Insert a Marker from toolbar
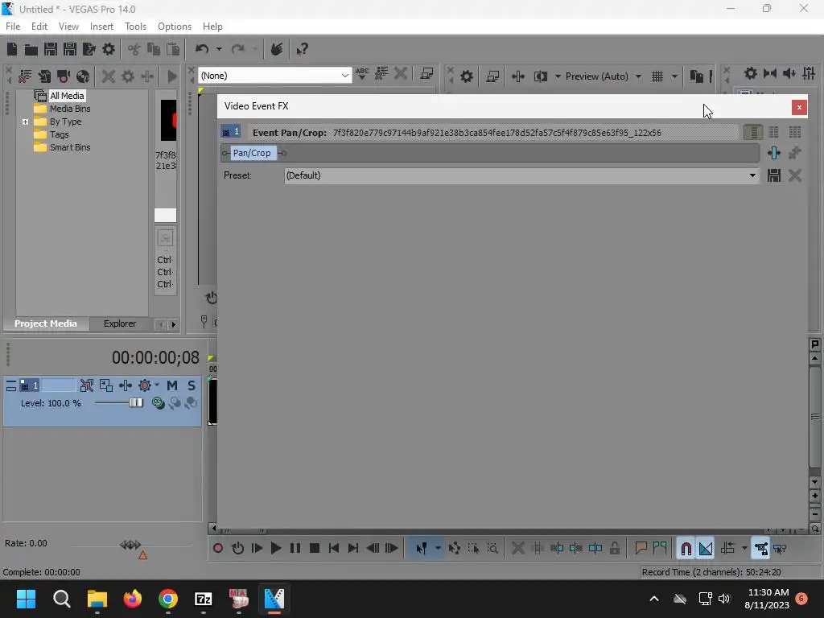 pos(641,549)
